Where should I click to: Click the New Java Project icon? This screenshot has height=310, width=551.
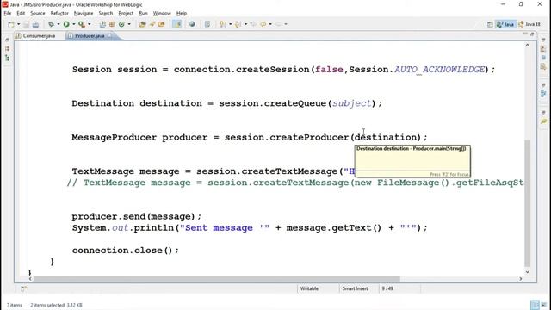pyautogui.click(x=102, y=24)
